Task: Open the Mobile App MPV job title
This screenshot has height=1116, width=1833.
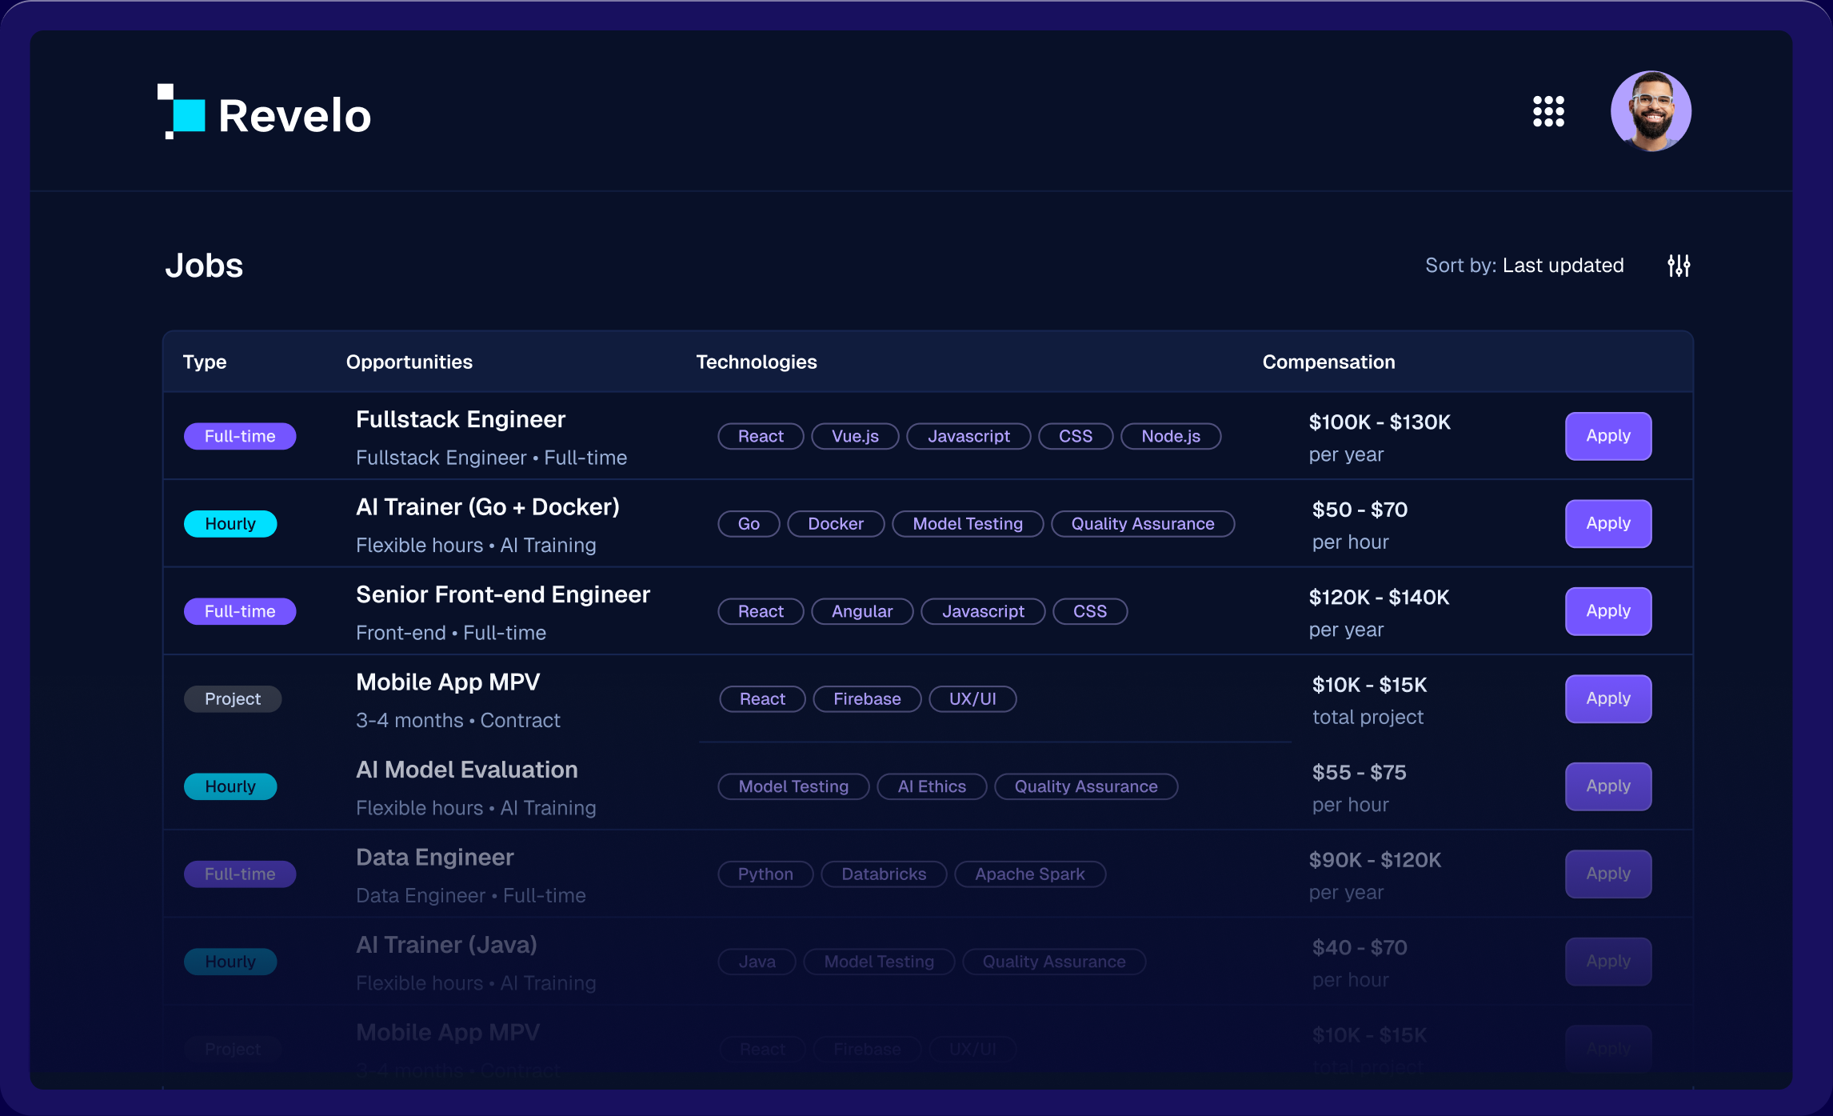Action: 448,682
